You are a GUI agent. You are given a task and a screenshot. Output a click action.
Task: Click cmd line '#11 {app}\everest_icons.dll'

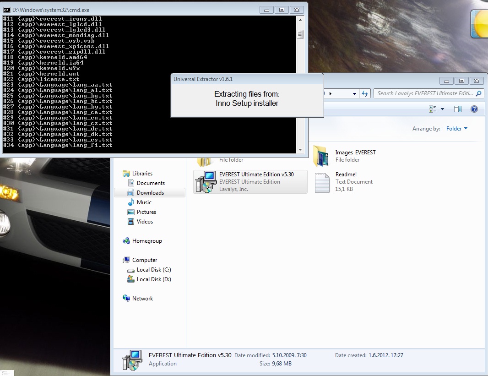pyautogui.click(x=52, y=19)
